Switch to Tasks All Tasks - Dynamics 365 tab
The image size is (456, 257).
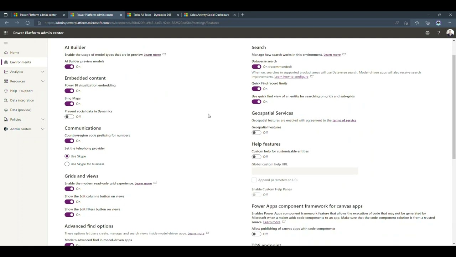click(152, 15)
